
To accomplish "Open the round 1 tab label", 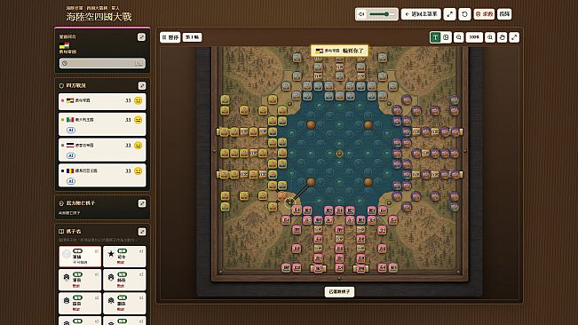I will [x=192, y=37].
